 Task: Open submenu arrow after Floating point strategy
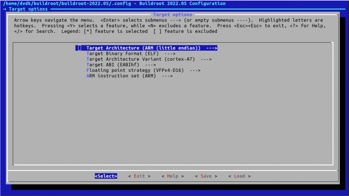point(195,70)
